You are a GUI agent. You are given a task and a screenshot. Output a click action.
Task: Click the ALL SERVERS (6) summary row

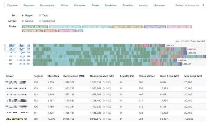[x=16, y=119]
